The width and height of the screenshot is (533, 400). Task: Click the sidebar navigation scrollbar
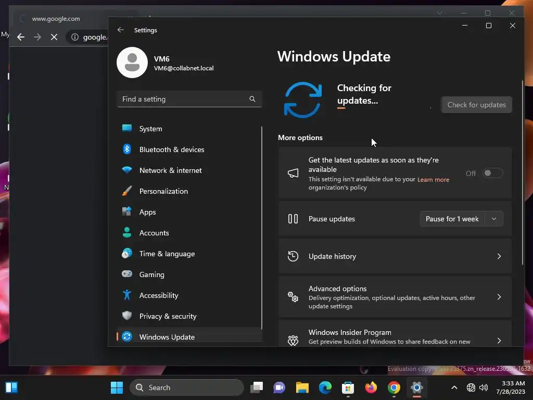[x=261, y=228]
